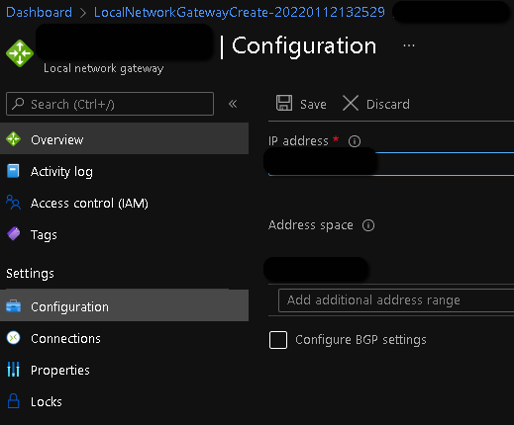Click the Discard X icon
This screenshot has height=425, width=514.
[351, 103]
